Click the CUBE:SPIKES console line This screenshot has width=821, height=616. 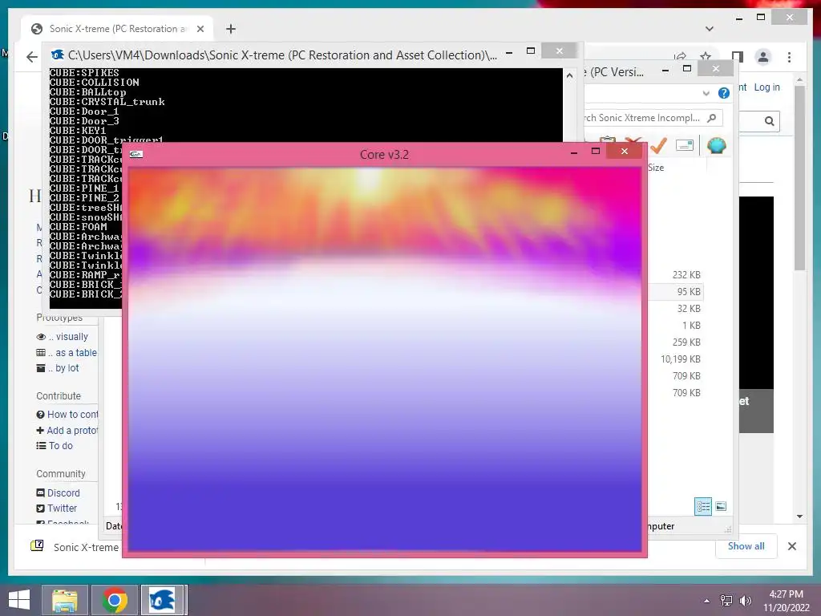pyautogui.click(x=84, y=73)
